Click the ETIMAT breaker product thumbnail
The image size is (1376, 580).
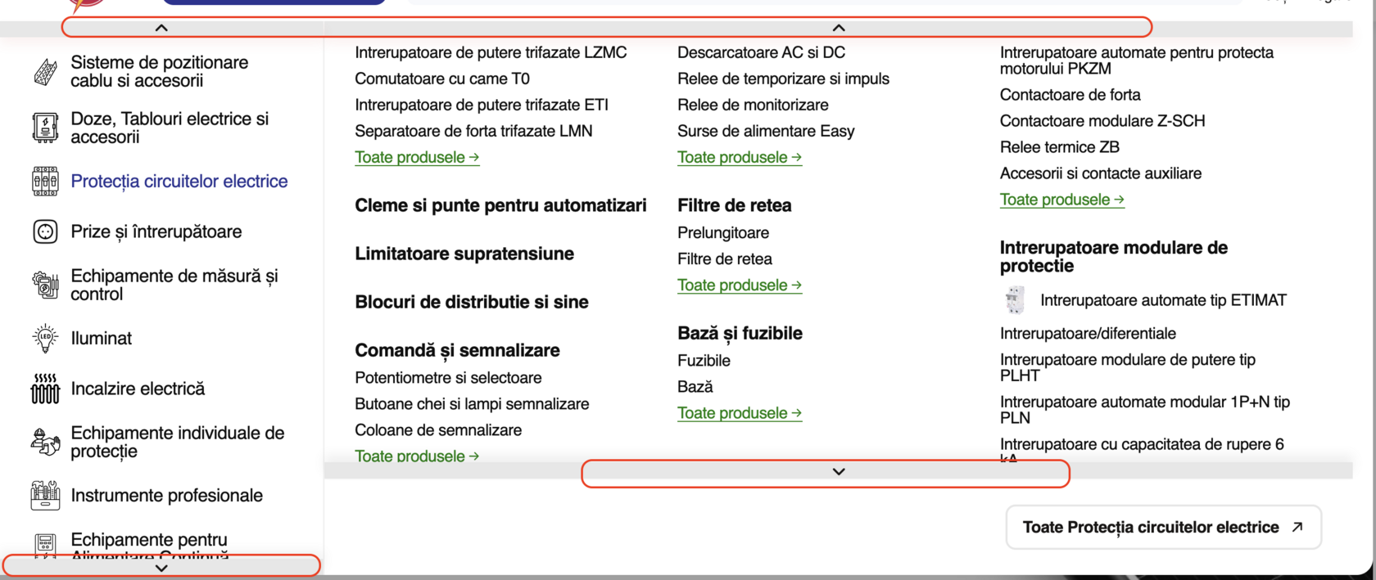pyautogui.click(x=1015, y=300)
